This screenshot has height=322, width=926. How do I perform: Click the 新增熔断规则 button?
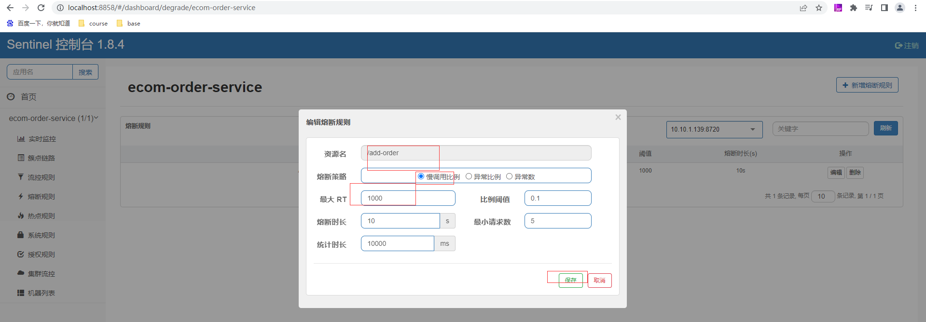tap(867, 85)
